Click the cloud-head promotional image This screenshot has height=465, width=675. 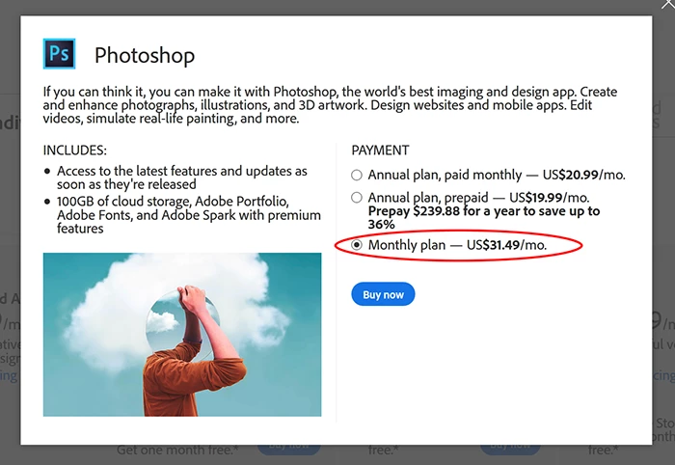(x=182, y=335)
